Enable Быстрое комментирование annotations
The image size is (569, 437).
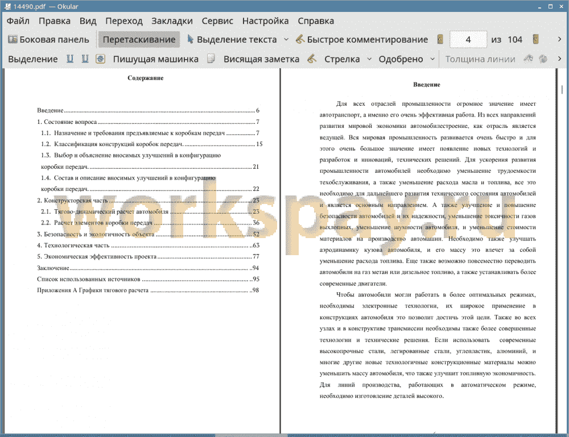(x=361, y=40)
